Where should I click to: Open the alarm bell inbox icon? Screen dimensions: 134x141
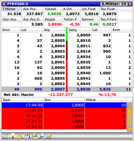click(x=35, y=136)
